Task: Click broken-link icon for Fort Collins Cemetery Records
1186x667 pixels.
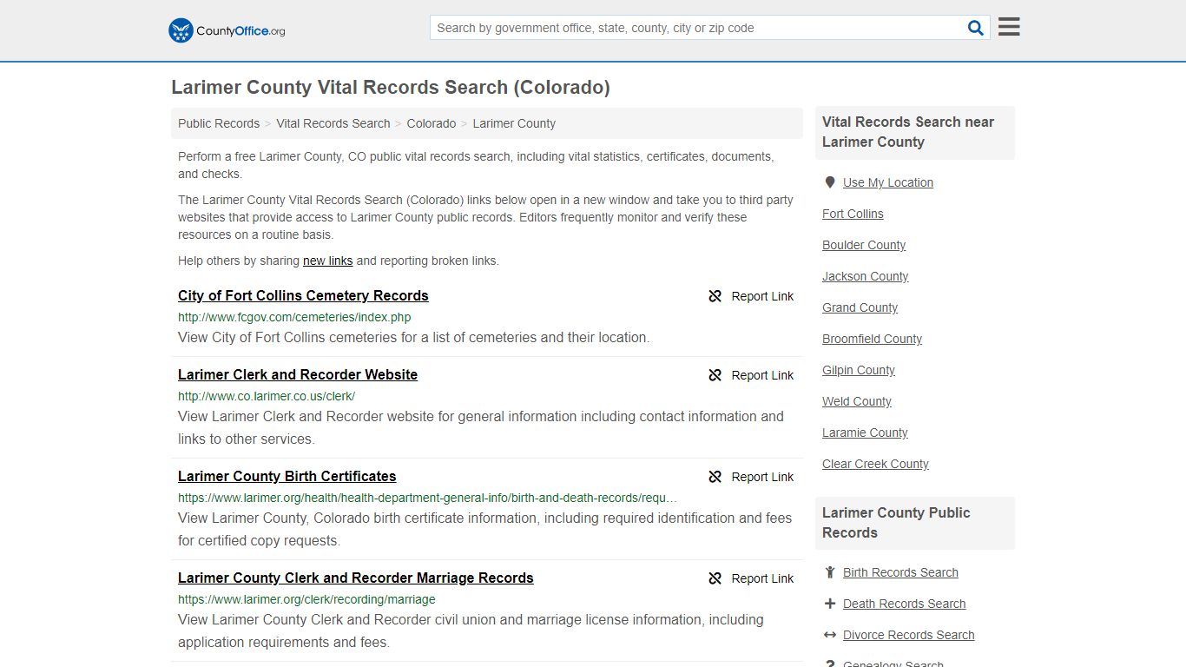Action: 715,296
